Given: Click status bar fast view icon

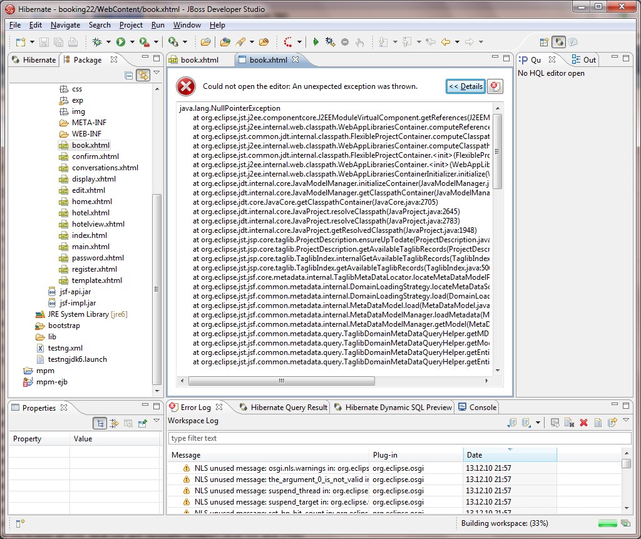Looking at the screenshot, I should [x=21, y=523].
